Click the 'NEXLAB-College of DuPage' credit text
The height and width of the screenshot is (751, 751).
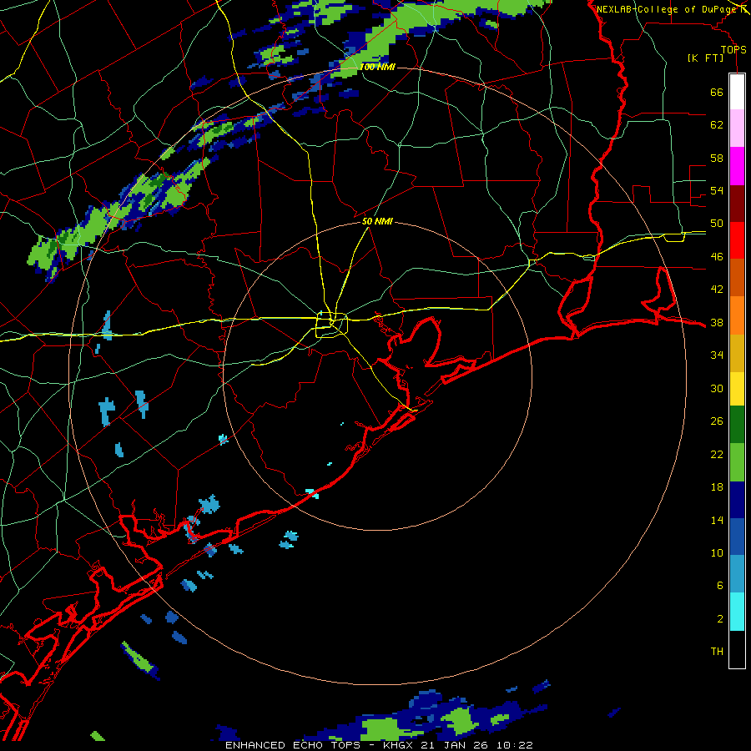(x=666, y=9)
